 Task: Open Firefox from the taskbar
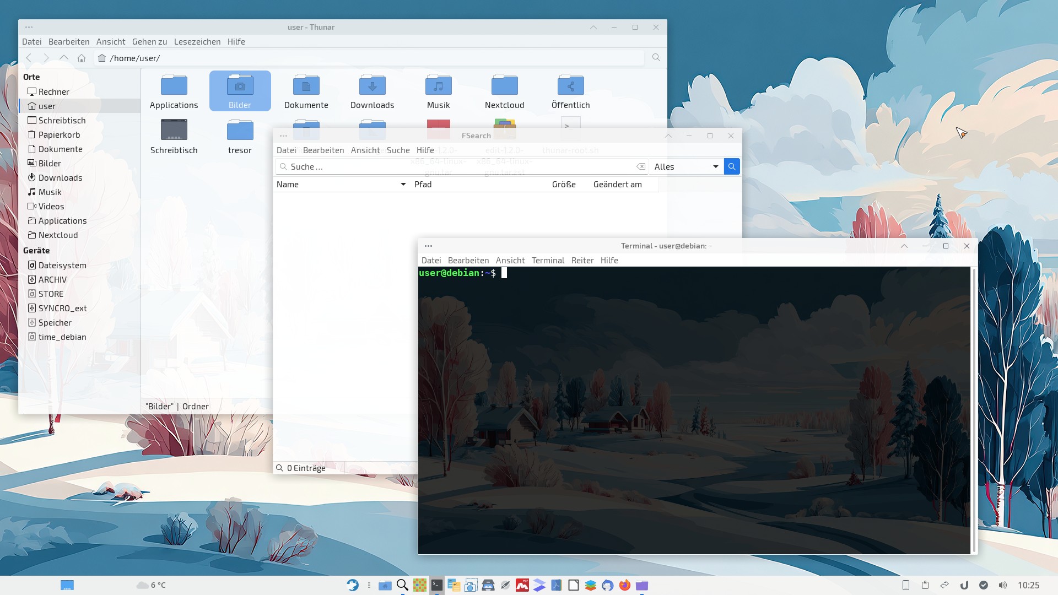pyautogui.click(x=624, y=585)
